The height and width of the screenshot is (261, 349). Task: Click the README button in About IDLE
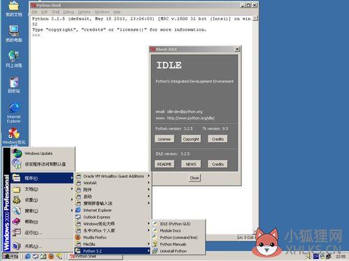click(164, 164)
